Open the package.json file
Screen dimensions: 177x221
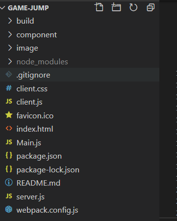coord(39,156)
